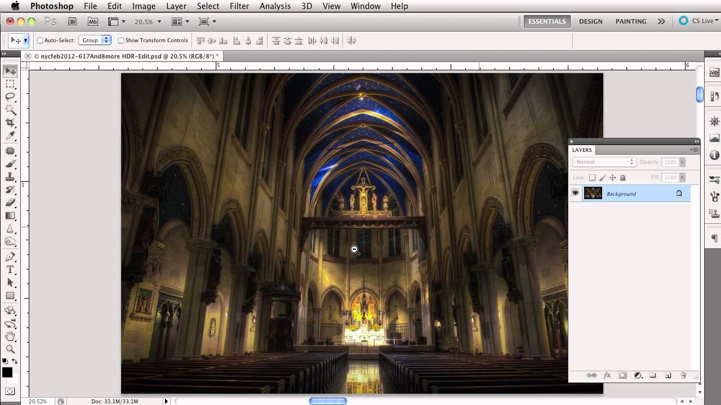Open the Analysis menu
Viewport: 721px width, 405px height.
point(275,6)
